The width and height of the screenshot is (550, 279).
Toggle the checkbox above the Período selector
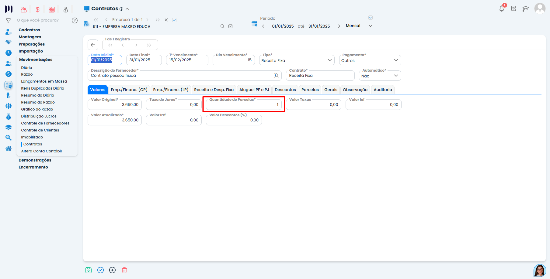[x=371, y=18]
